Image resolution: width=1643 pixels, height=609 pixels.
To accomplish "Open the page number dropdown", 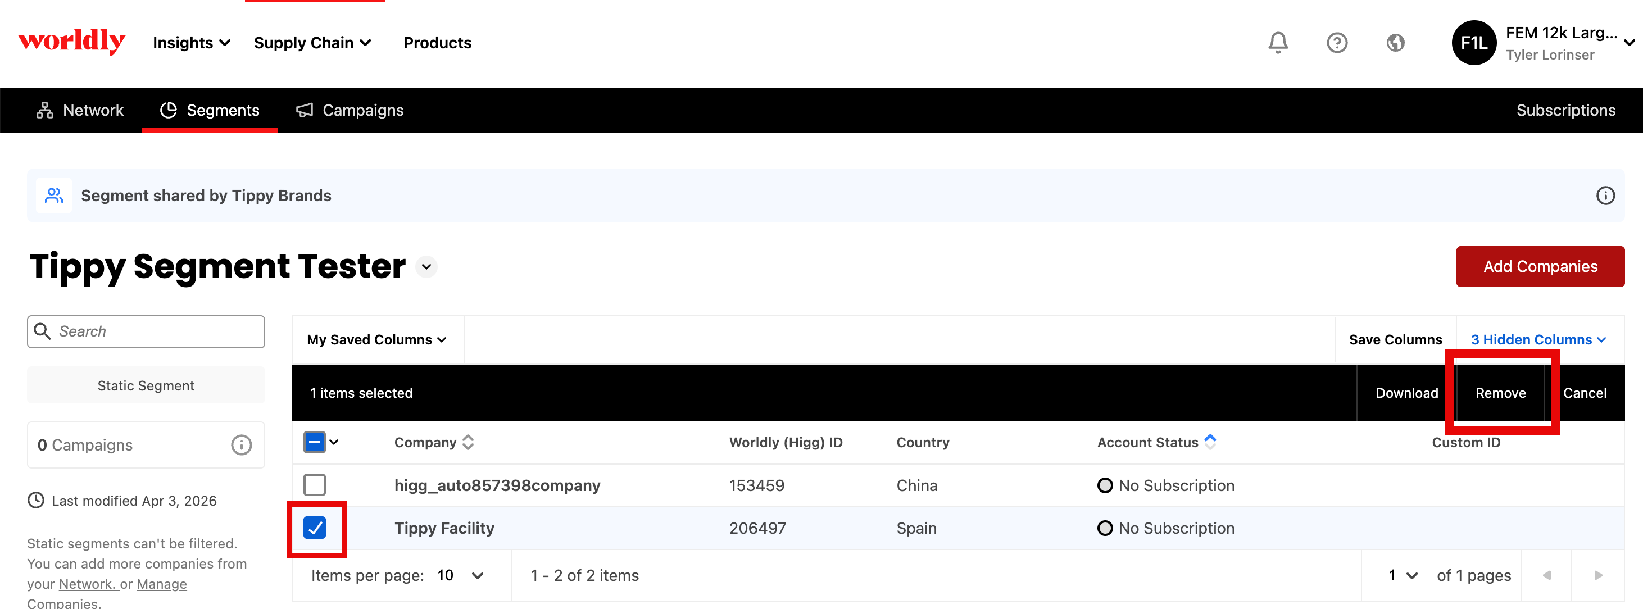I will pos(1403,575).
